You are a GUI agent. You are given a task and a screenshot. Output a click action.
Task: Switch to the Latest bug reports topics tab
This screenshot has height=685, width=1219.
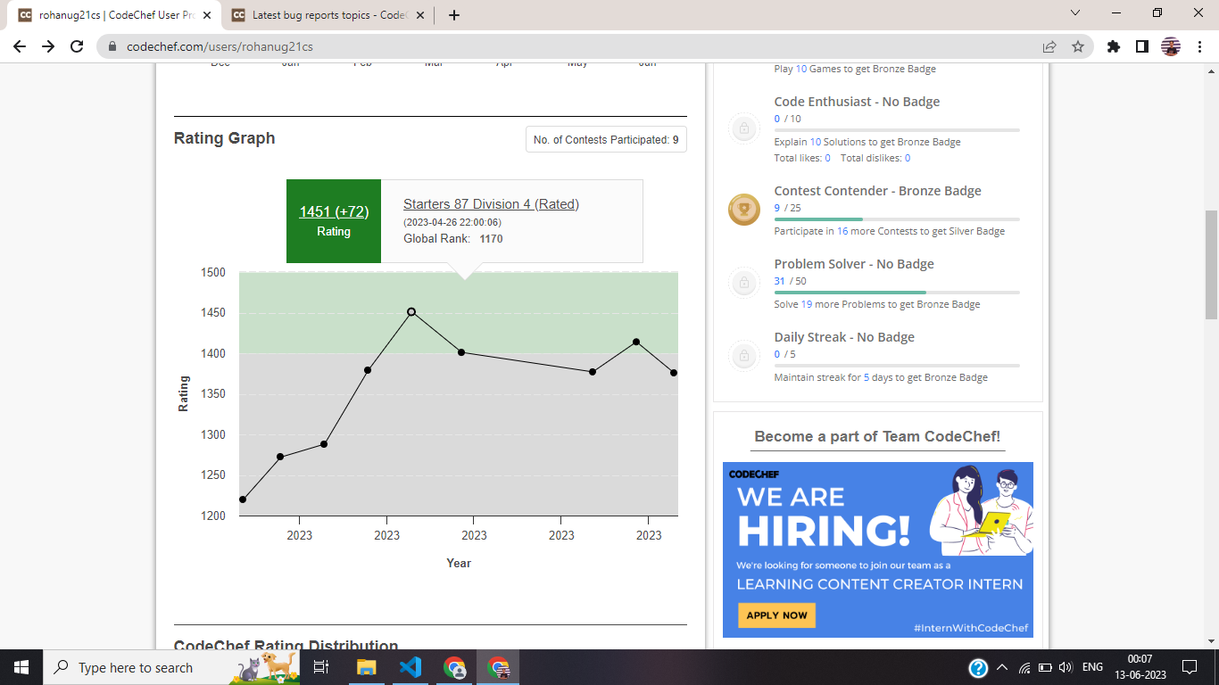[x=327, y=15]
